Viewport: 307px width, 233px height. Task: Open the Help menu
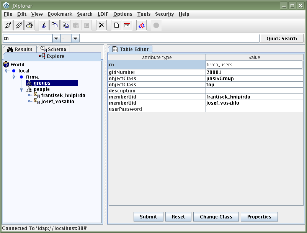(x=184, y=14)
